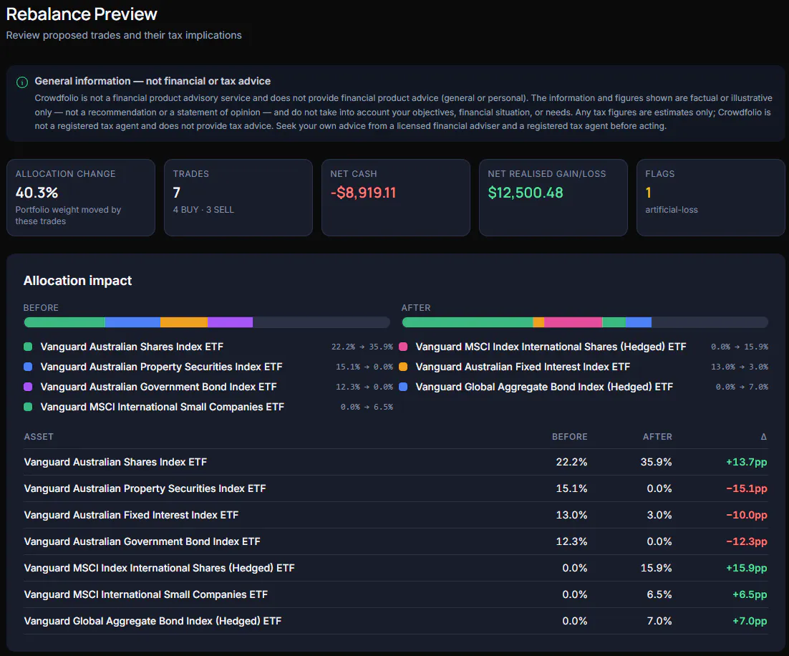Click the −12.3pp delta value
Screen dimensions: 789x656
746,541
